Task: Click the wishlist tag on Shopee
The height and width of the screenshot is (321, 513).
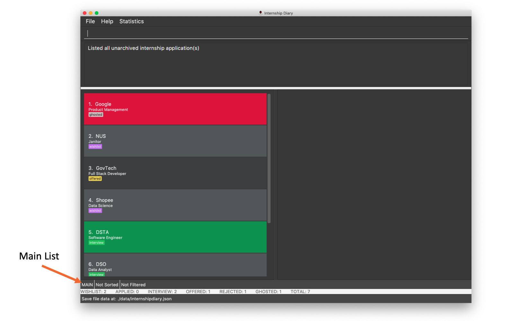Action: [x=95, y=211]
